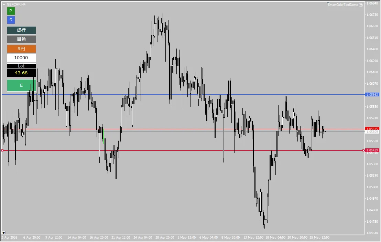
Task: Click the blue S button
Action: pos(11,20)
